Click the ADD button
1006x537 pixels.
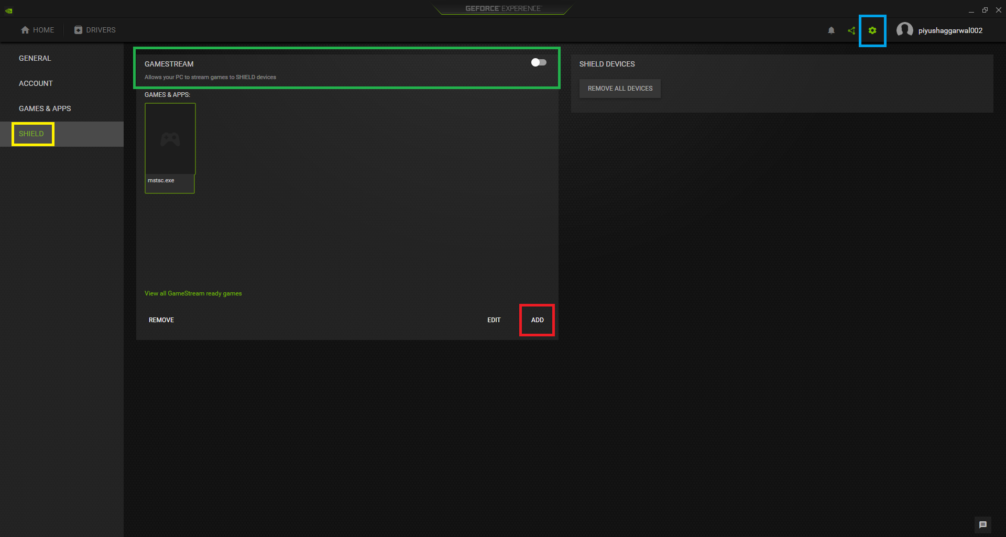pyautogui.click(x=537, y=320)
